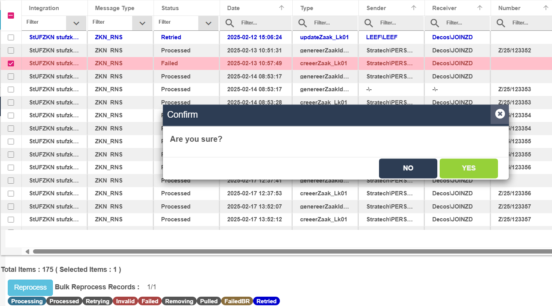Open the Integration filter dropdown
The width and height of the screenshot is (552, 306).
(x=76, y=23)
